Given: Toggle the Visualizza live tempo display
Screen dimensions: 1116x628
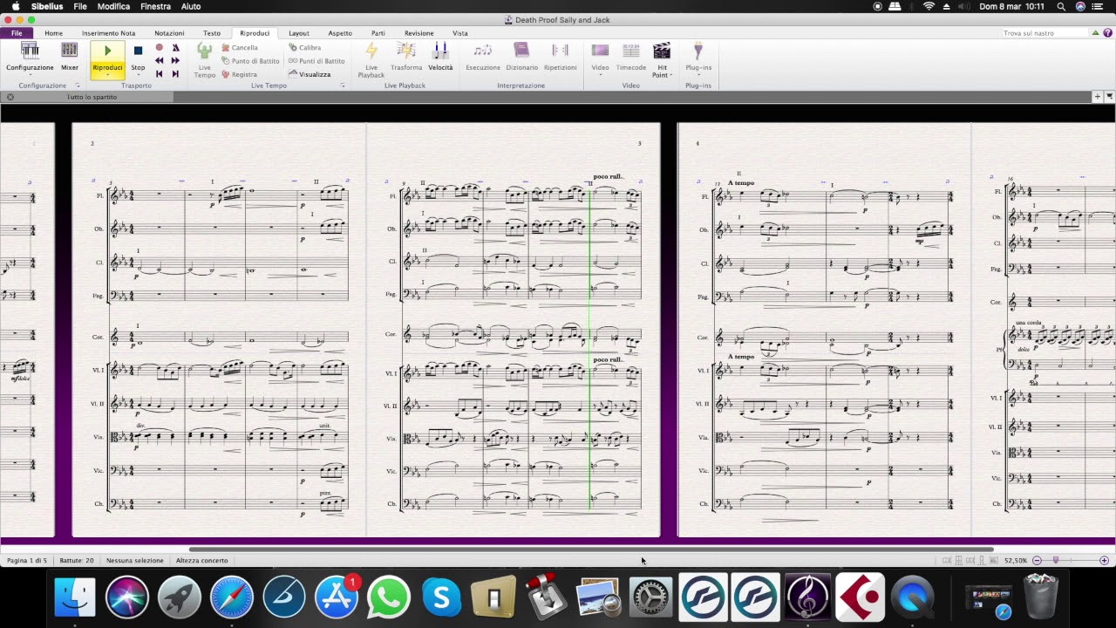Looking at the screenshot, I should (x=310, y=74).
